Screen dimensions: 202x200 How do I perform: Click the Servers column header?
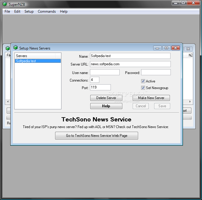(35, 56)
